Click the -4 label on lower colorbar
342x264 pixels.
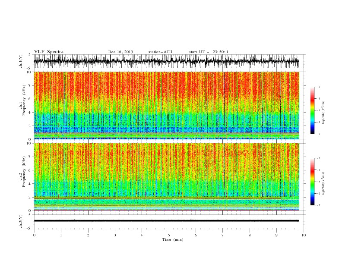[x=319, y=170]
